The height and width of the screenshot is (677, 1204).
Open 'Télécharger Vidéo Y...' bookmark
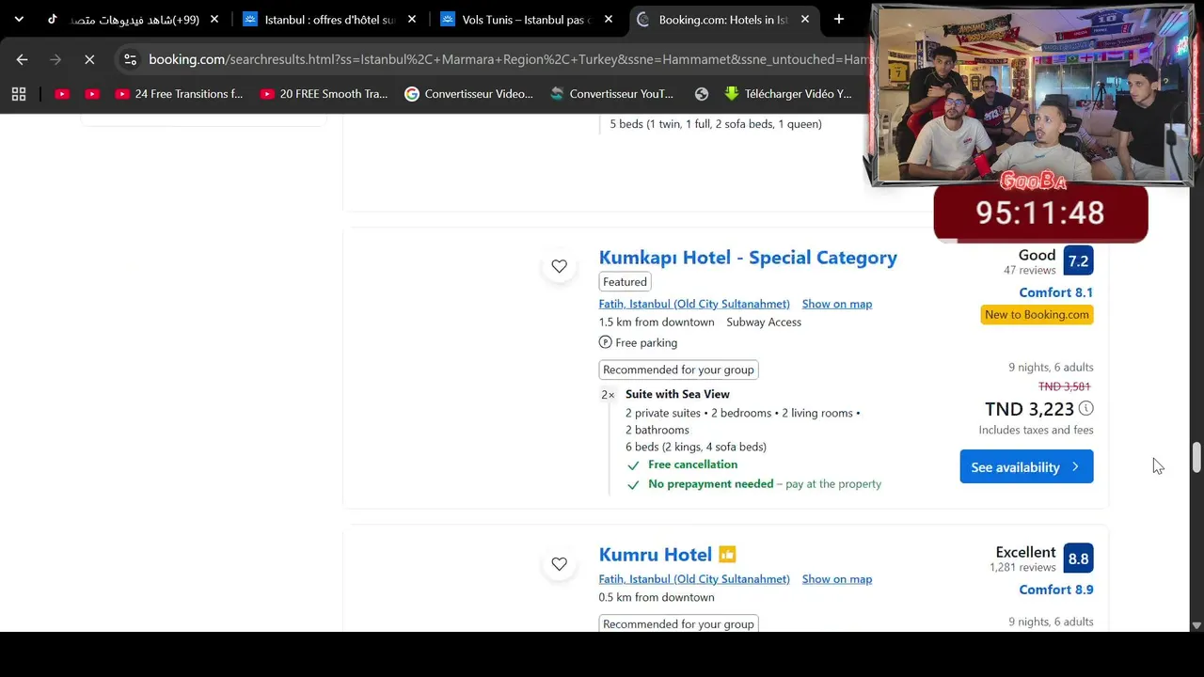coord(788,94)
